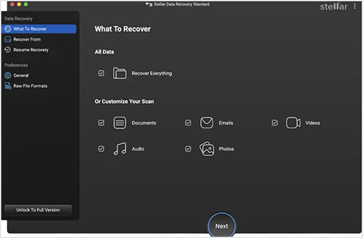Screen dimensions: 363x238
Task: Click the Videos camera icon
Action: (x=293, y=123)
